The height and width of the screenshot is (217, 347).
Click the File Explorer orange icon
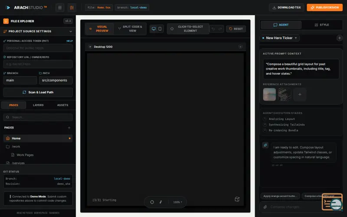pos(6,21)
